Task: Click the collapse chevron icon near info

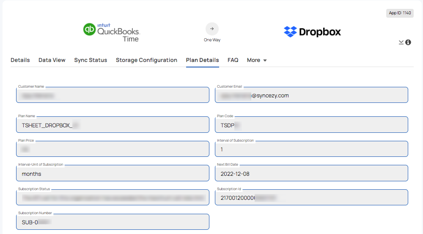Action: pyautogui.click(x=401, y=42)
